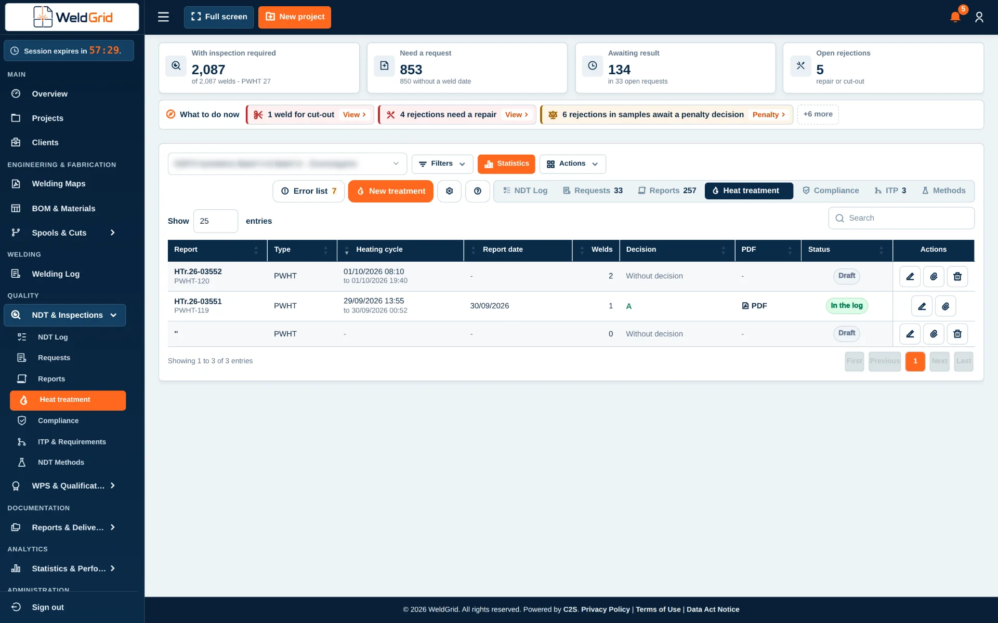Click the Awaiting result clock icon
The image size is (998, 623).
(x=592, y=66)
